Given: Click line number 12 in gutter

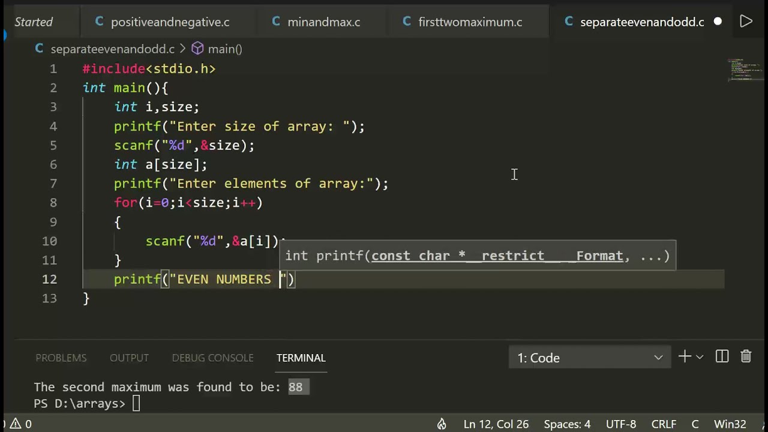Looking at the screenshot, I should pos(50,279).
